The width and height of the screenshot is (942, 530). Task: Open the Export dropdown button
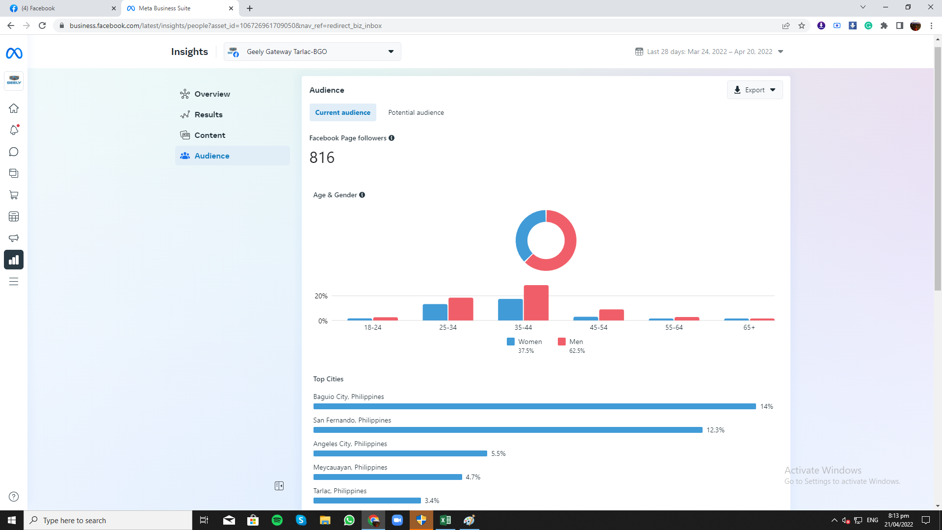(755, 90)
